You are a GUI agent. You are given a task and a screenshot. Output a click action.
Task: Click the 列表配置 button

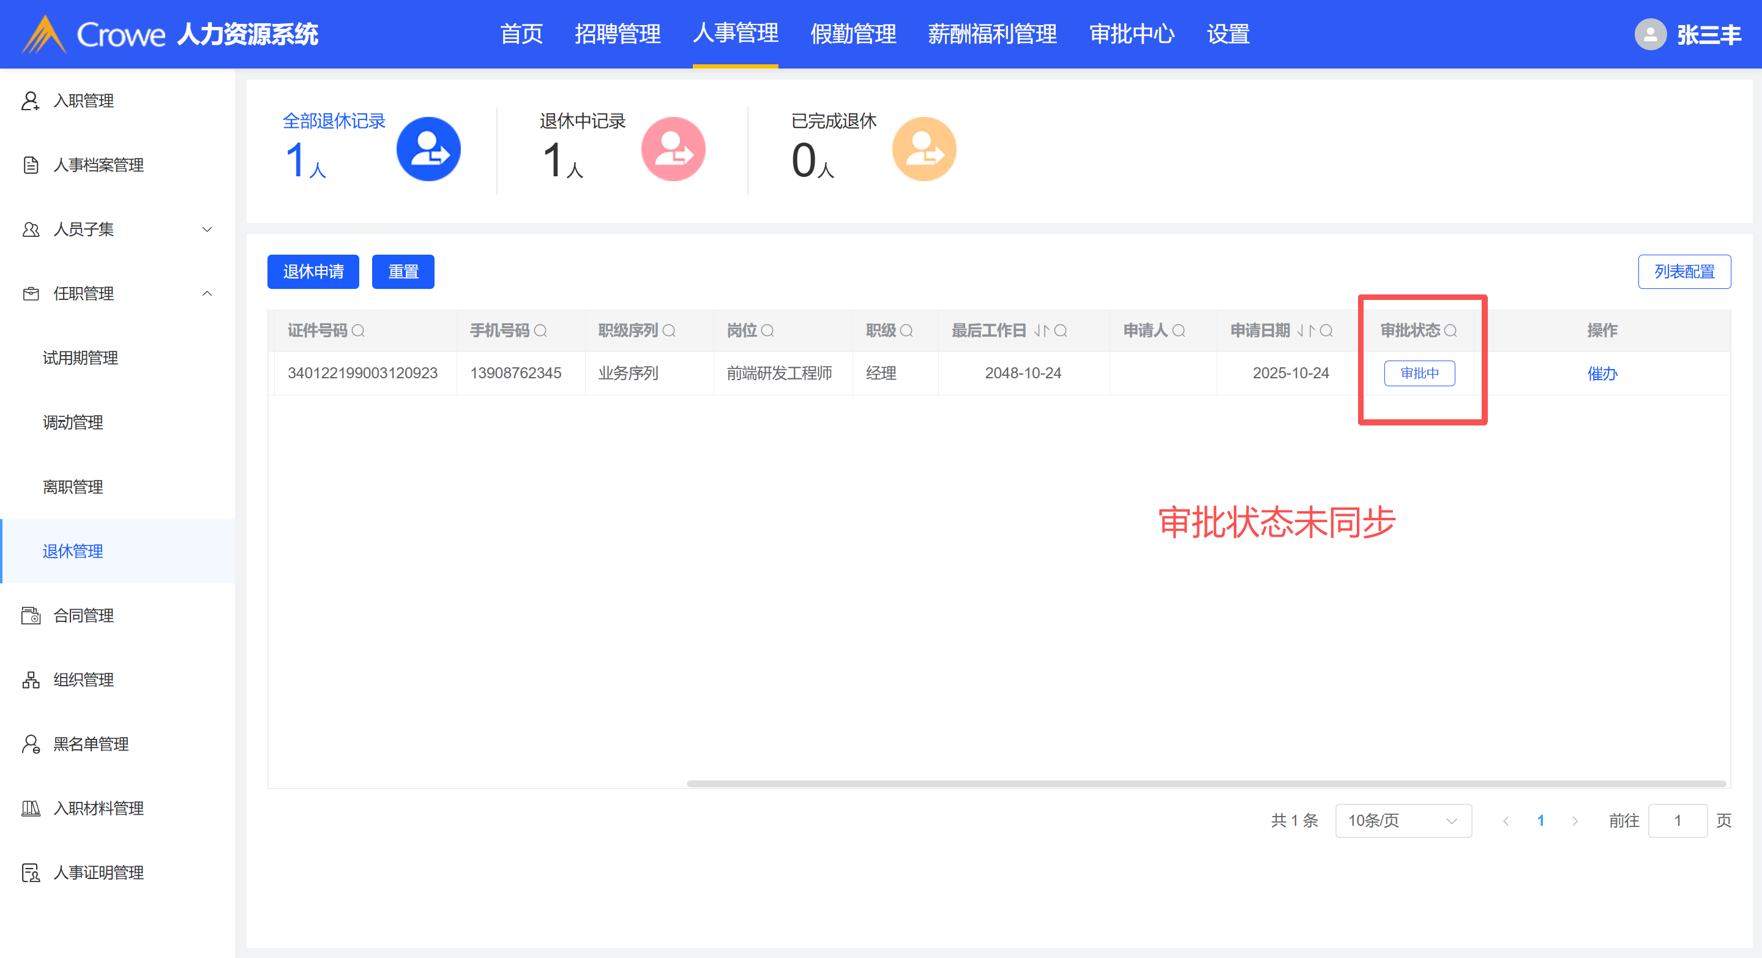[1683, 272]
